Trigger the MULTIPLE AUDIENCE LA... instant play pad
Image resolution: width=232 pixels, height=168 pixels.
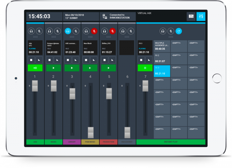pyautogui.click(x=162, y=46)
